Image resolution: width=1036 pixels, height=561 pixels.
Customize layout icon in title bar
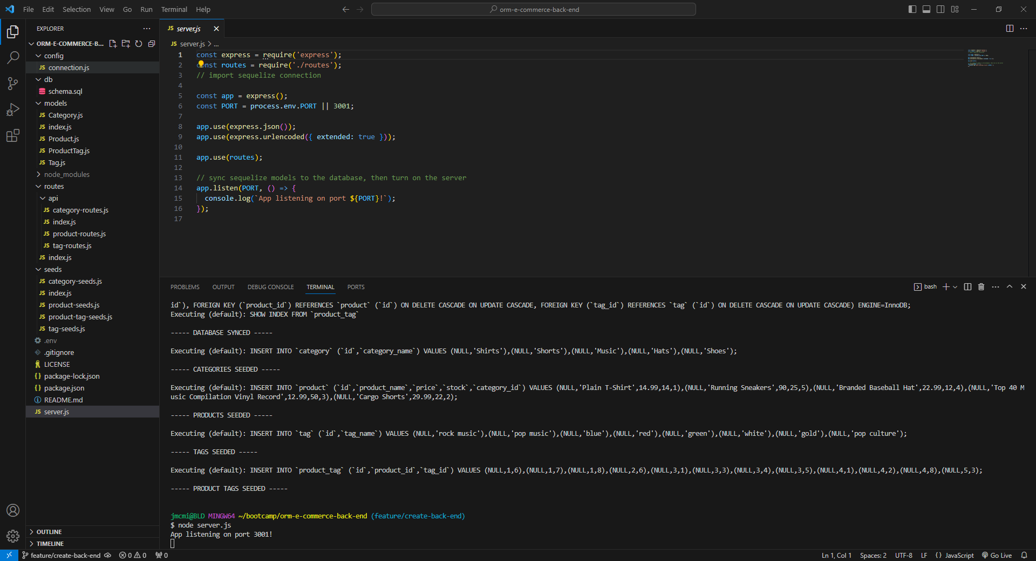point(955,9)
